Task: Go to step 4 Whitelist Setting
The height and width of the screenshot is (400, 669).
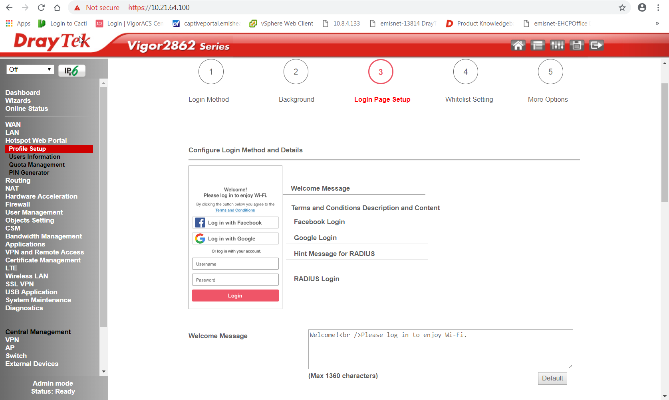Action: pyautogui.click(x=465, y=72)
